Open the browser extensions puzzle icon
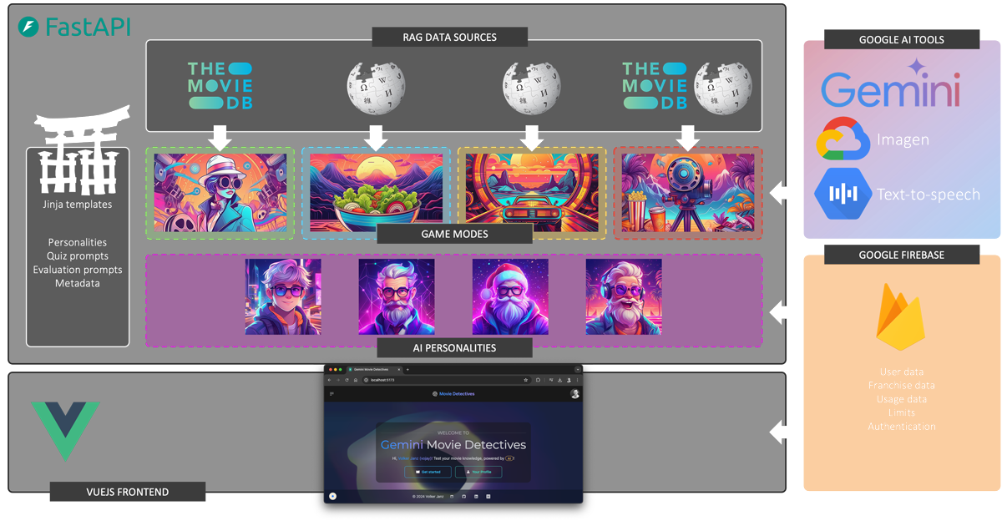This screenshot has height=521, width=1002. [x=538, y=380]
